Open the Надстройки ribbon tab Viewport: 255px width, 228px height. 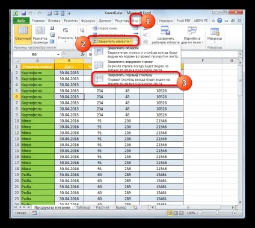166,21
